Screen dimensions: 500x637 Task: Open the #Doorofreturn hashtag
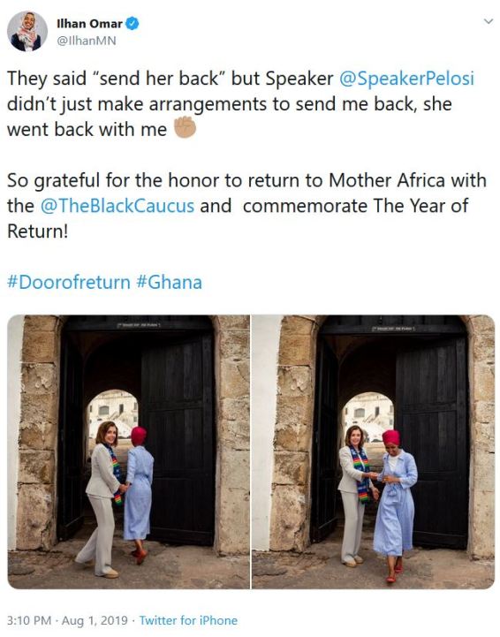coord(69,282)
